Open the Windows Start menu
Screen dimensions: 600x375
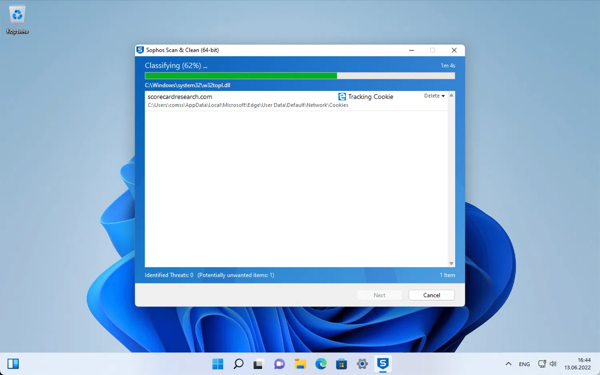click(x=218, y=364)
